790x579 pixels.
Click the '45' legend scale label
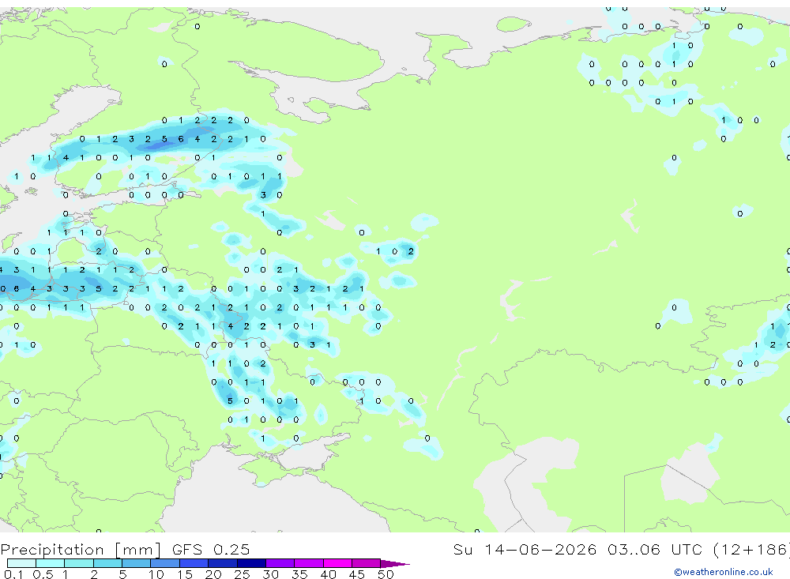click(357, 574)
